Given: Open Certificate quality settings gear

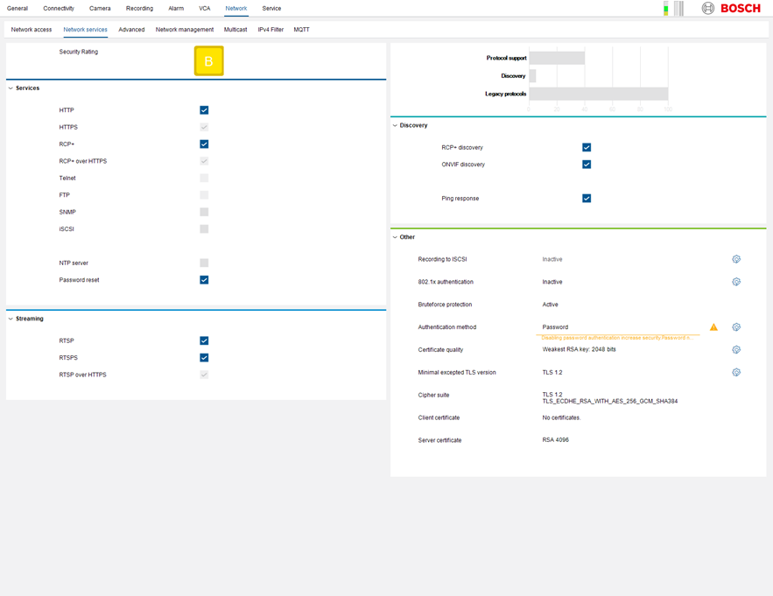Looking at the screenshot, I should 736,350.
